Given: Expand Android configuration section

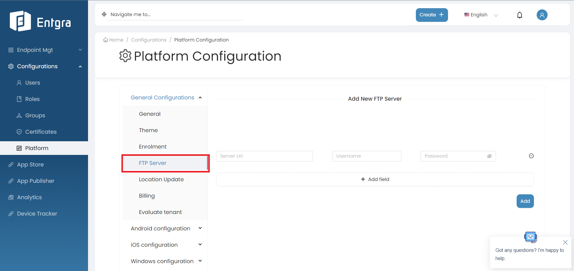Looking at the screenshot, I should click(x=200, y=228).
